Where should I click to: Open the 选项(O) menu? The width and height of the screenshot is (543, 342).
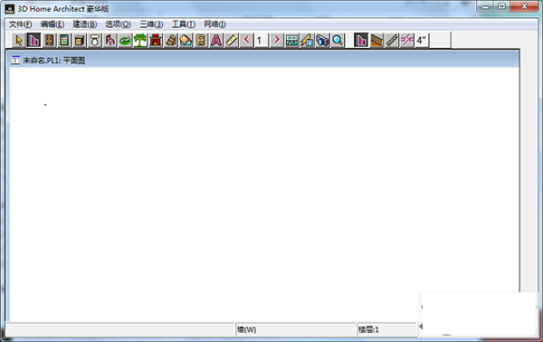pos(118,24)
